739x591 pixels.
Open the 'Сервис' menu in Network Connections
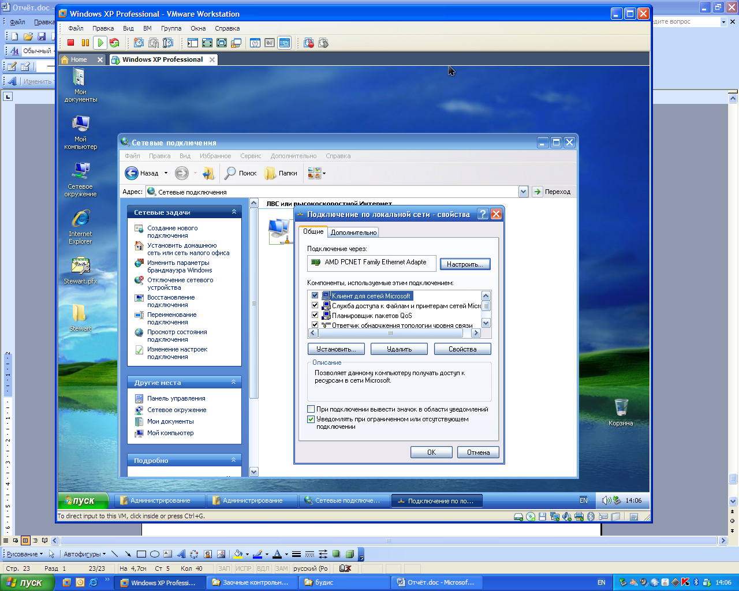pos(251,156)
